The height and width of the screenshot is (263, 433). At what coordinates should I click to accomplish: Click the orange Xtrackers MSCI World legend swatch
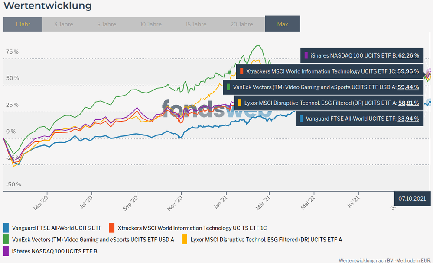tap(112, 228)
